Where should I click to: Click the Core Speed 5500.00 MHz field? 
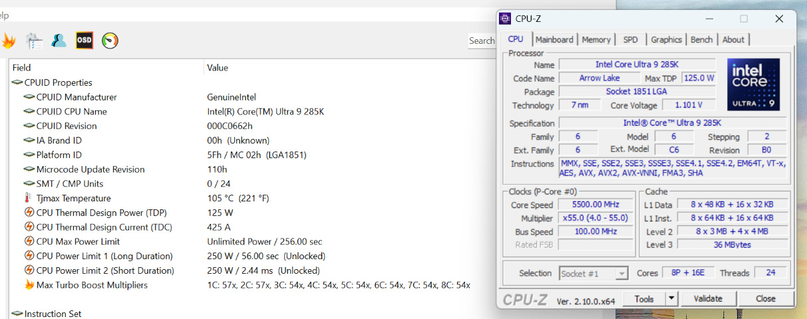594,205
